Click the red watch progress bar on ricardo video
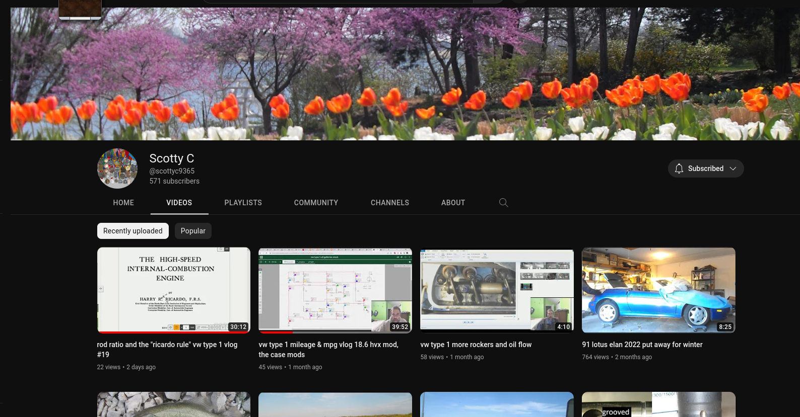The height and width of the screenshot is (417, 800). (174, 332)
